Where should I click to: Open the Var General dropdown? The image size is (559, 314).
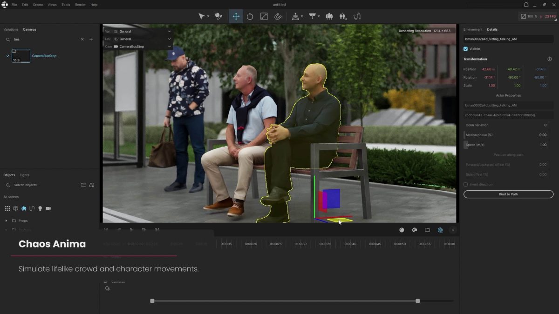[169, 31]
